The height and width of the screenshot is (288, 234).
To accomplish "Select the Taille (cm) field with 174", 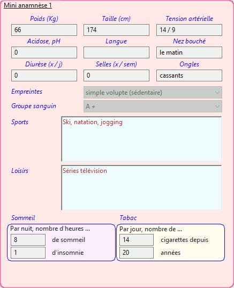I will point(116,30).
